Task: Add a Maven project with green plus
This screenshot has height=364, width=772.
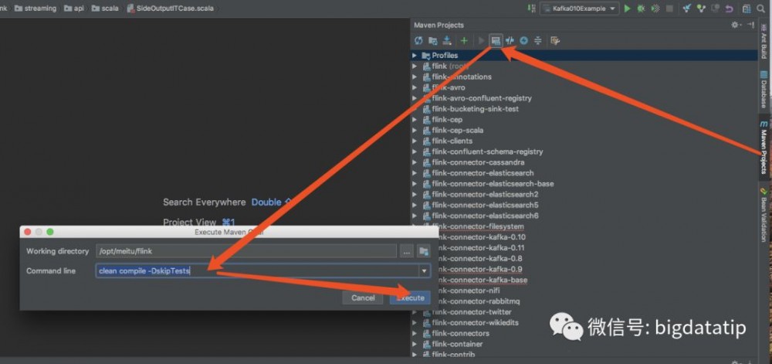Action: click(464, 41)
